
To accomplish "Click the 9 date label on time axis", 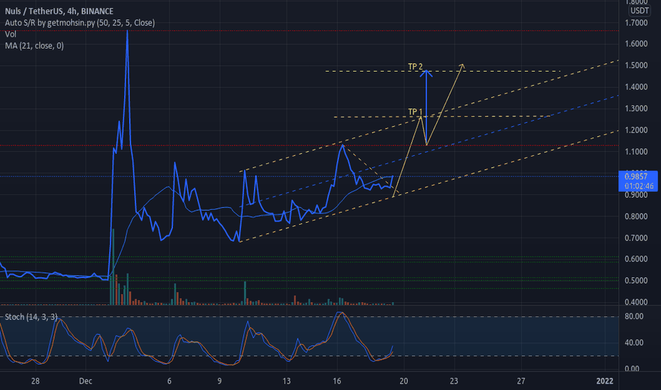I will click(x=219, y=381).
